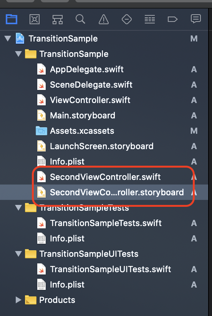Collapse the TransitionSample project root
The width and height of the screenshot is (212, 316).
tap(8, 38)
